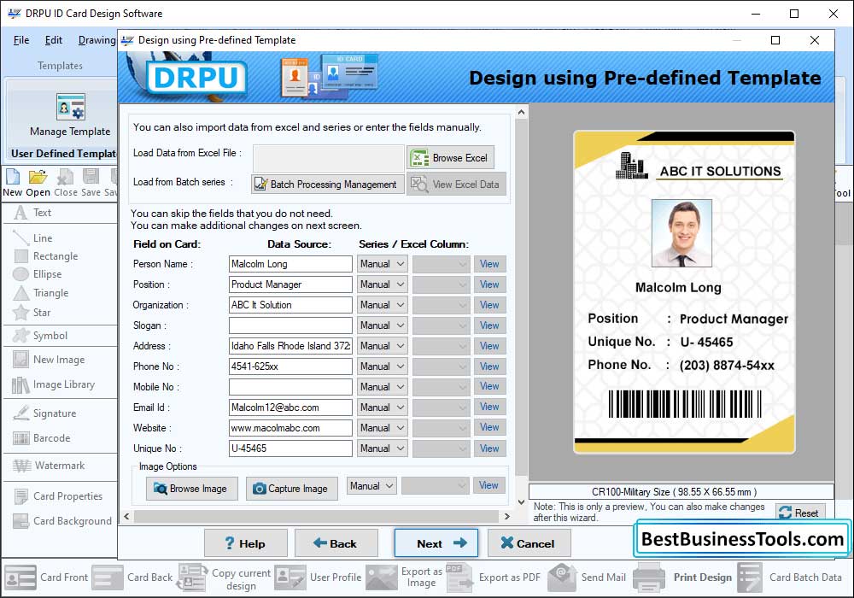Click the ID card preview thumbnail

[x=684, y=293]
